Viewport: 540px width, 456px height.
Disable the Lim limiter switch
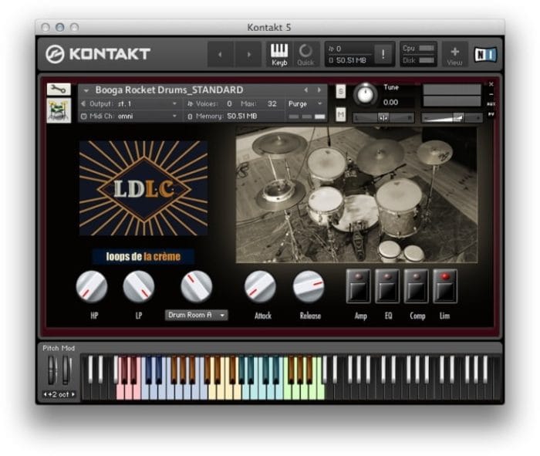(445, 285)
